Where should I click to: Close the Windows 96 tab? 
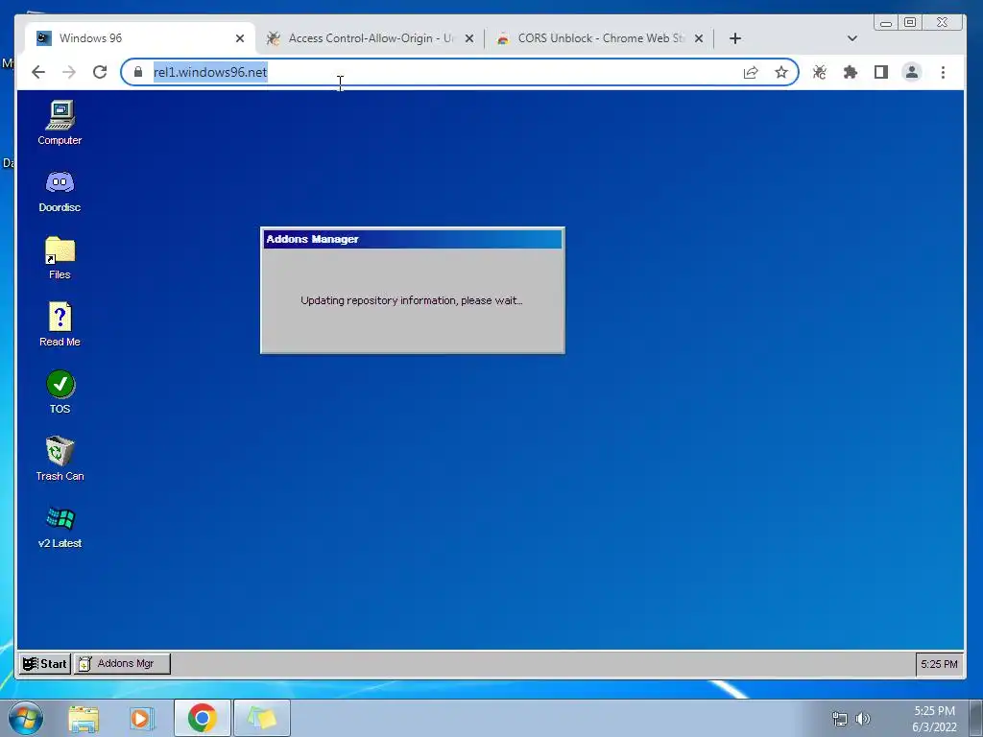[x=239, y=38]
